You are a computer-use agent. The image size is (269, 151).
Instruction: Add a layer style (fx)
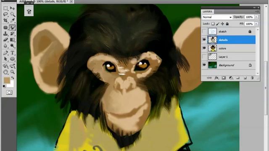click(216, 78)
